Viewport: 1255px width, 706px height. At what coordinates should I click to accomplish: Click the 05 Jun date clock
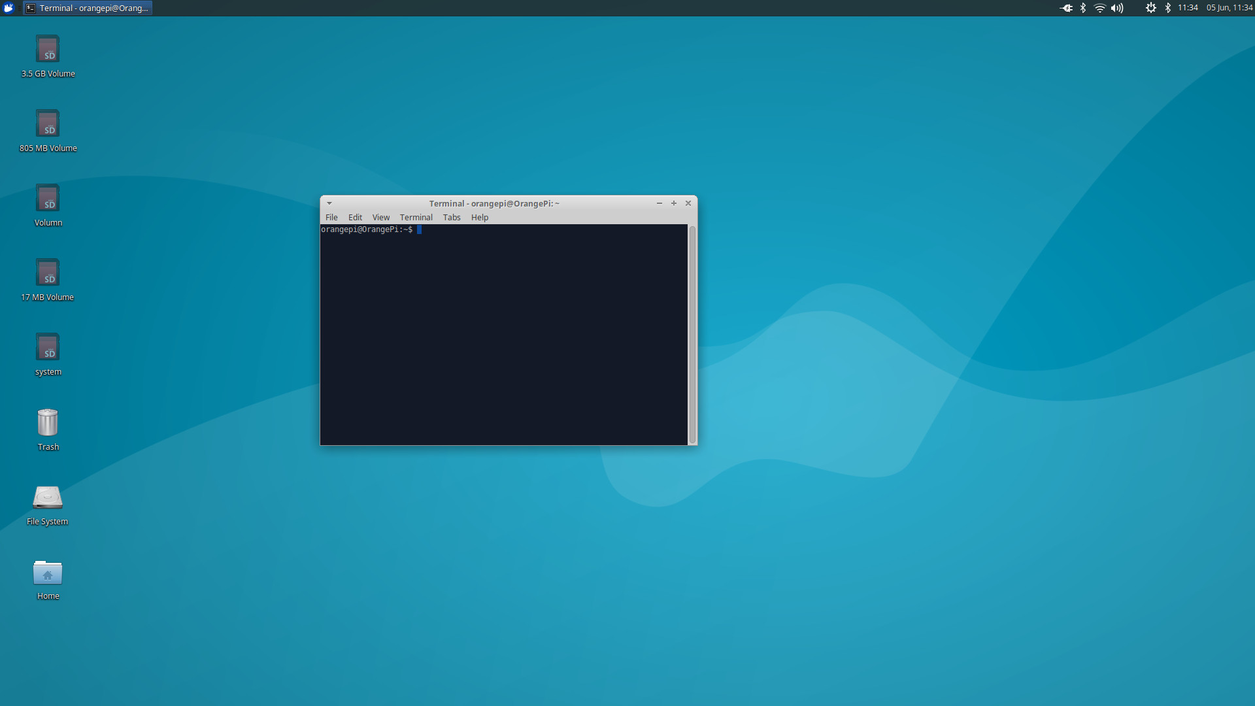tap(1229, 8)
